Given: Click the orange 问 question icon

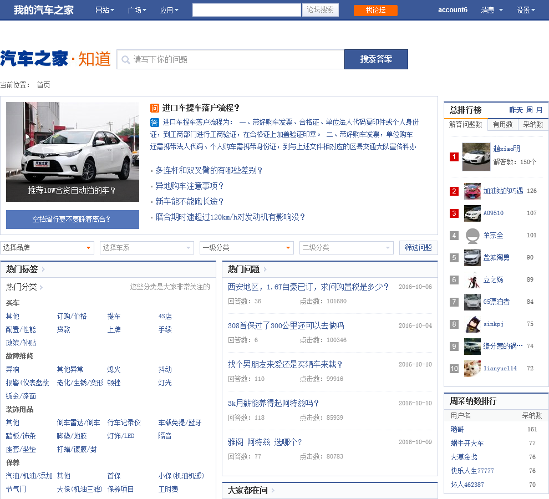Looking at the screenshot, I should coord(154,108).
